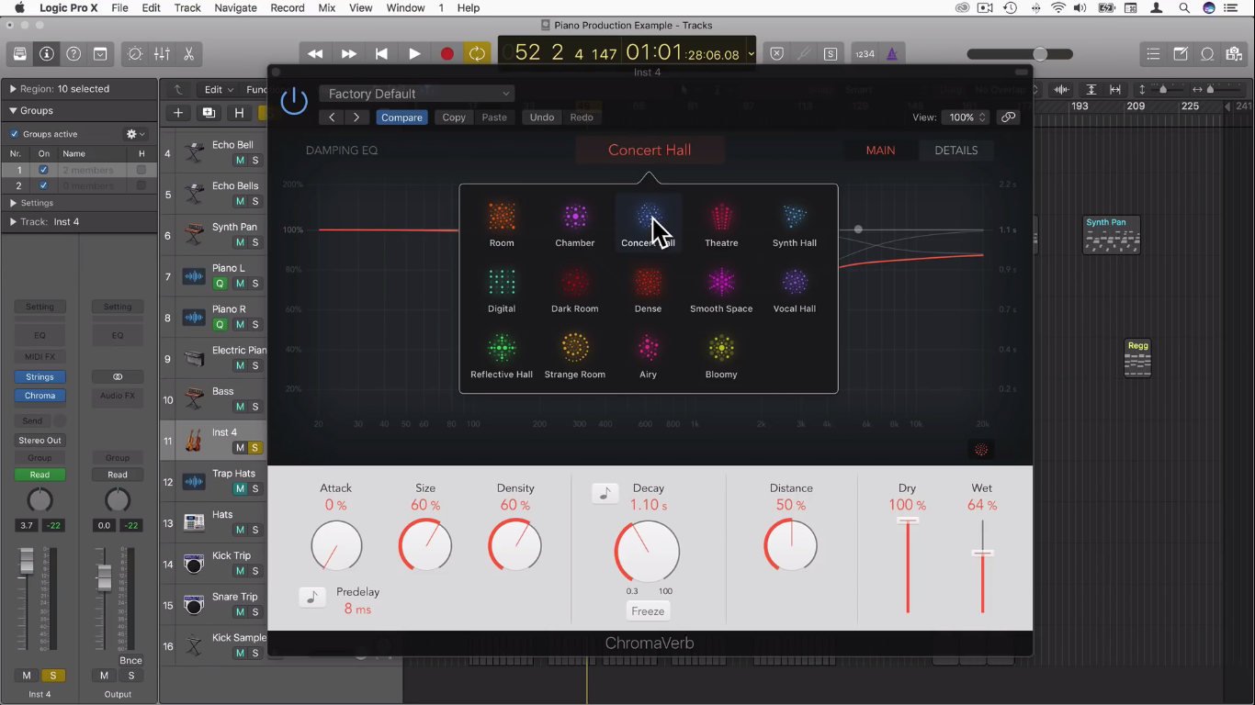Toggle predelay note sync button

pos(312,598)
